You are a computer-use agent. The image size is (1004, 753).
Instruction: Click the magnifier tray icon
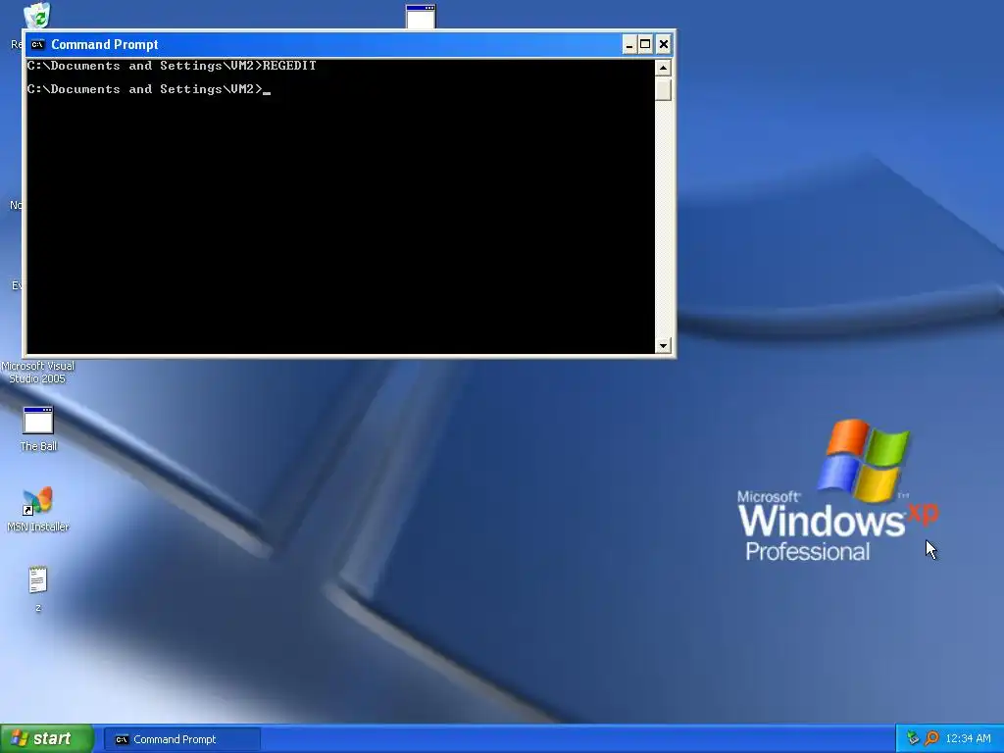931,738
